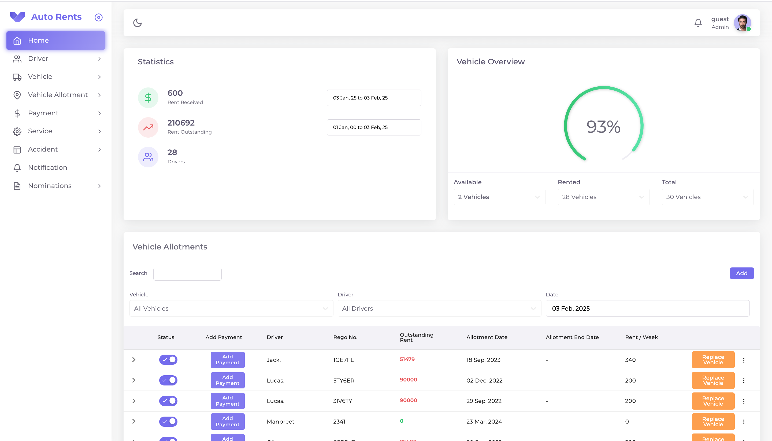The image size is (772, 441).
Task: Toggle dark mode moon icon
Action: pos(138,23)
